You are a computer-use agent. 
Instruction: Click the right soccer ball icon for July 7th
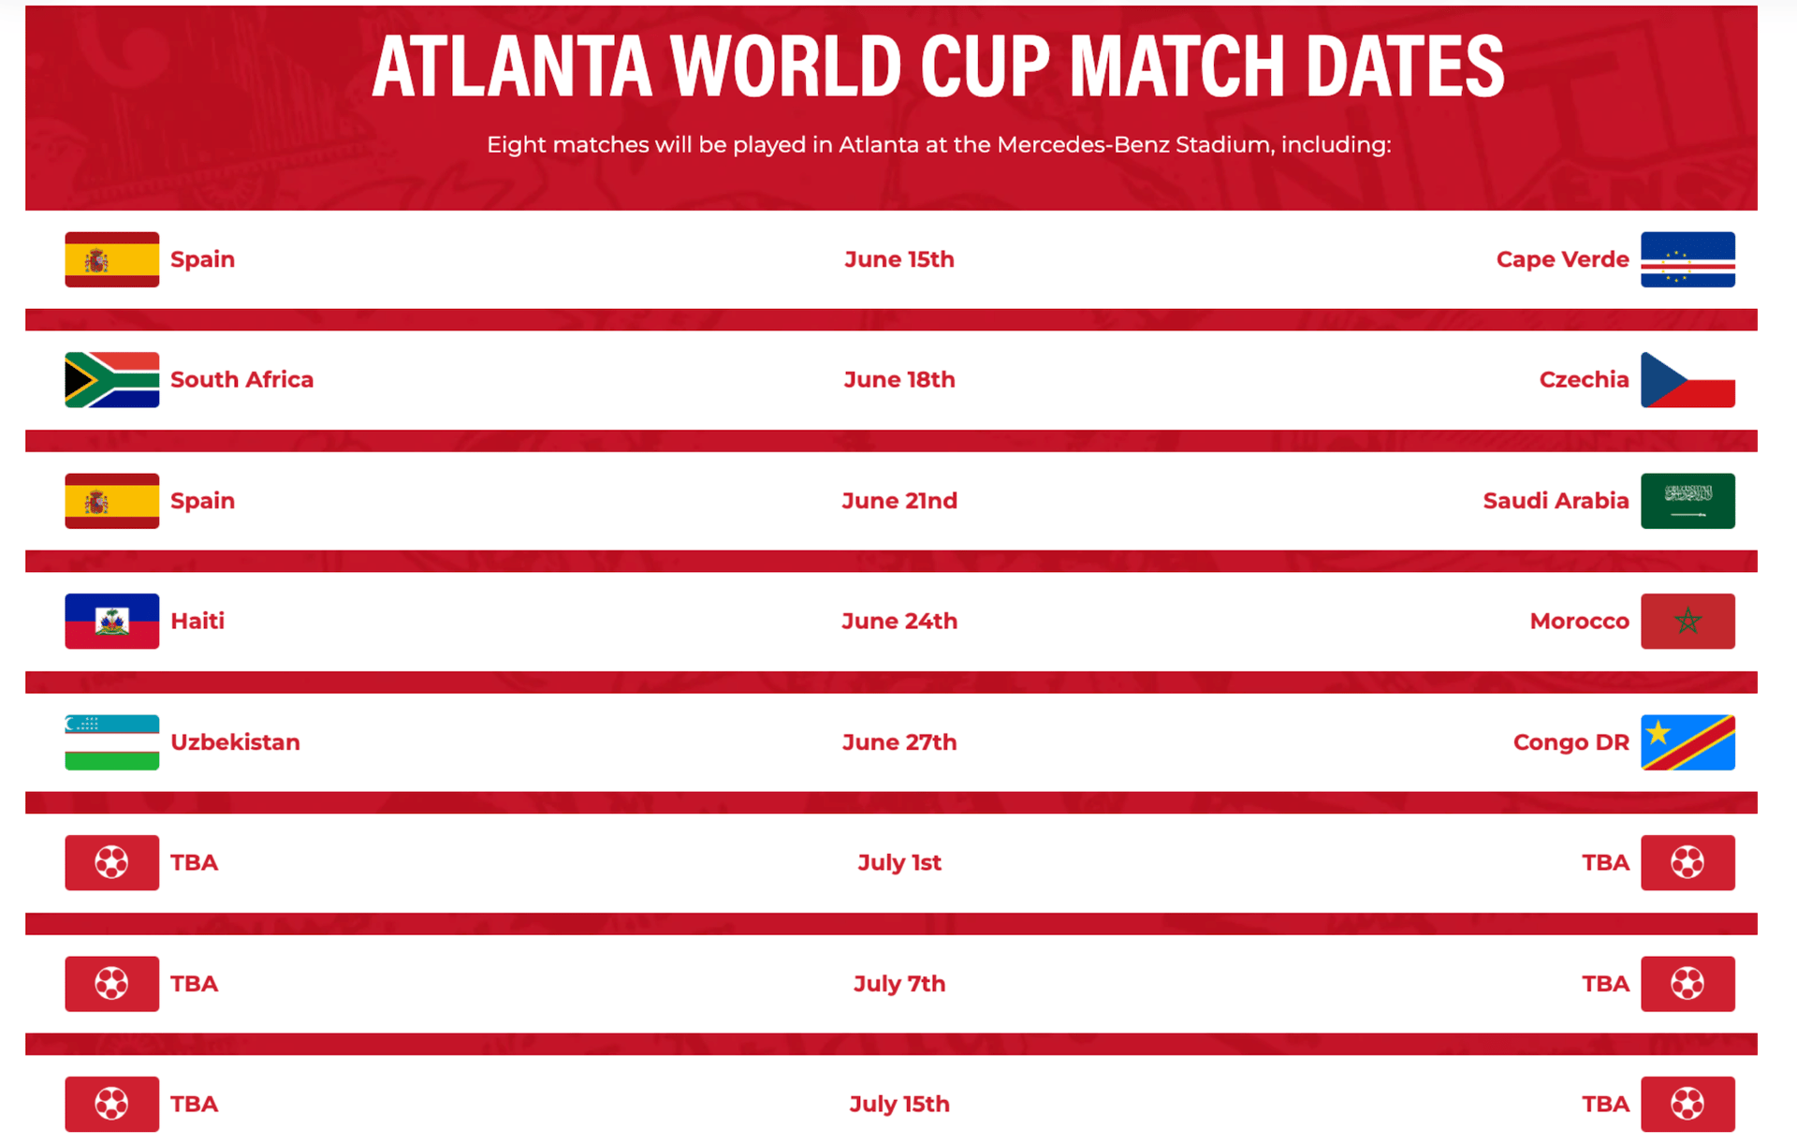(1687, 983)
